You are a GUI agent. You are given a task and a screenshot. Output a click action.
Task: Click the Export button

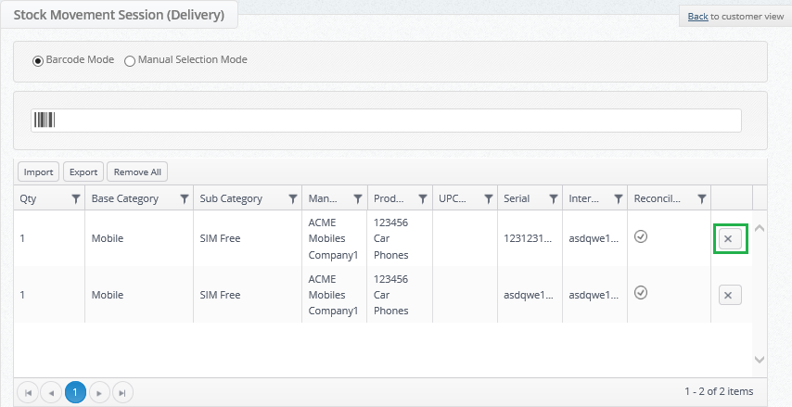click(83, 172)
